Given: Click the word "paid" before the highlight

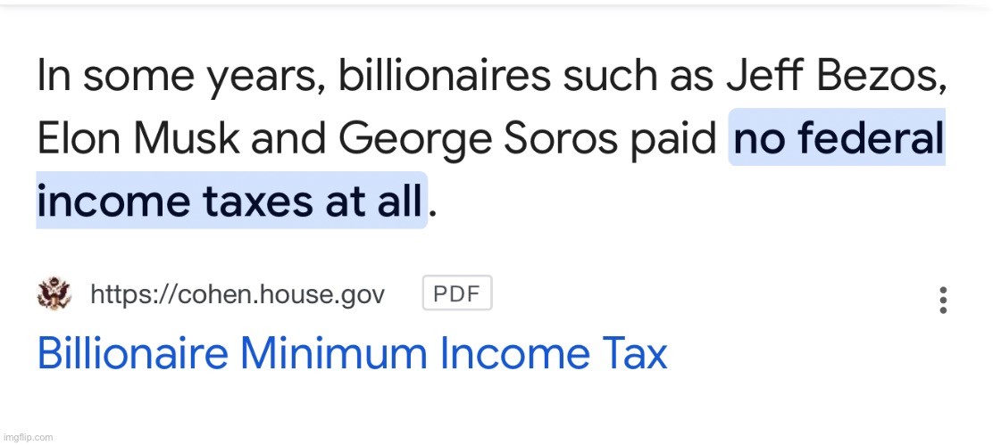Looking at the screenshot, I should pos(672,140).
